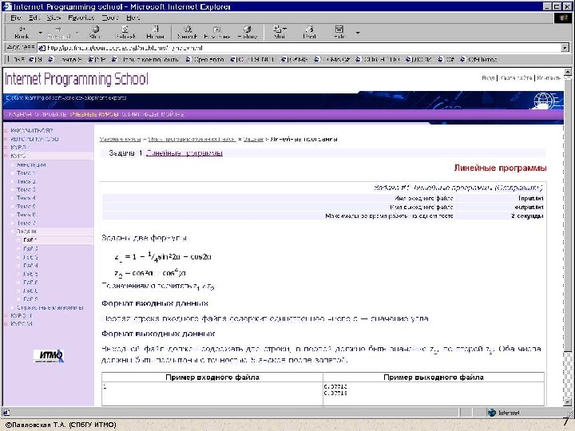Screen dimensions: 575x431
Task: Click the input.txt file name value
Action: point(530,198)
